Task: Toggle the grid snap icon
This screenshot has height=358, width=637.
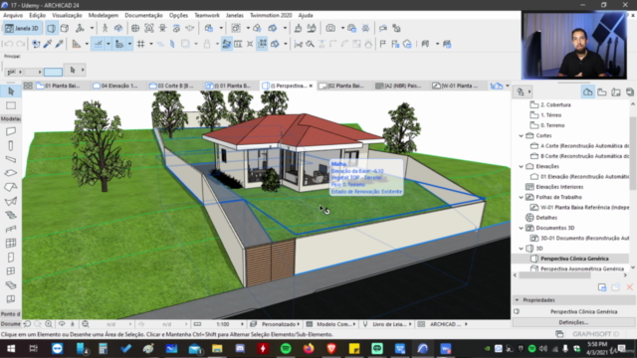Action: click(141, 44)
